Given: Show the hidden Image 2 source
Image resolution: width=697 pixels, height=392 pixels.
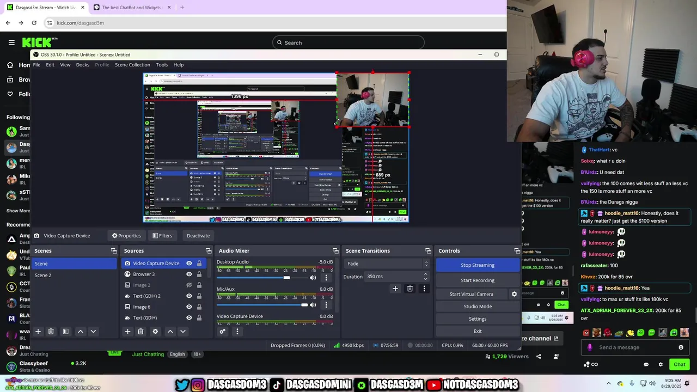Looking at the screenshot, I should click(189, 285).
